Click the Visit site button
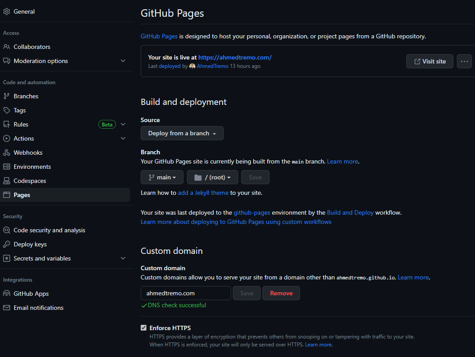Screen dimensions: 475x357 [430, 61]
